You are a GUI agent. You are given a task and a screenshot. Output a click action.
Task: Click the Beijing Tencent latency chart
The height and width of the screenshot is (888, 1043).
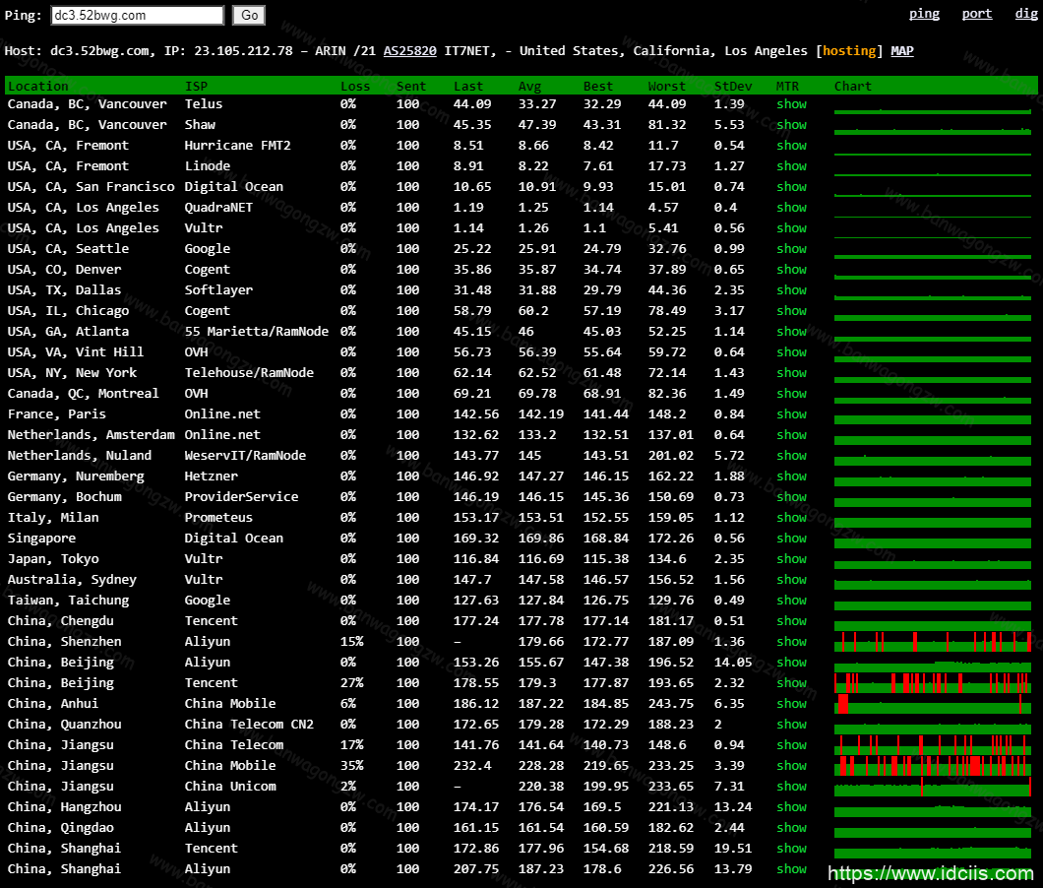tap(932, 683)
